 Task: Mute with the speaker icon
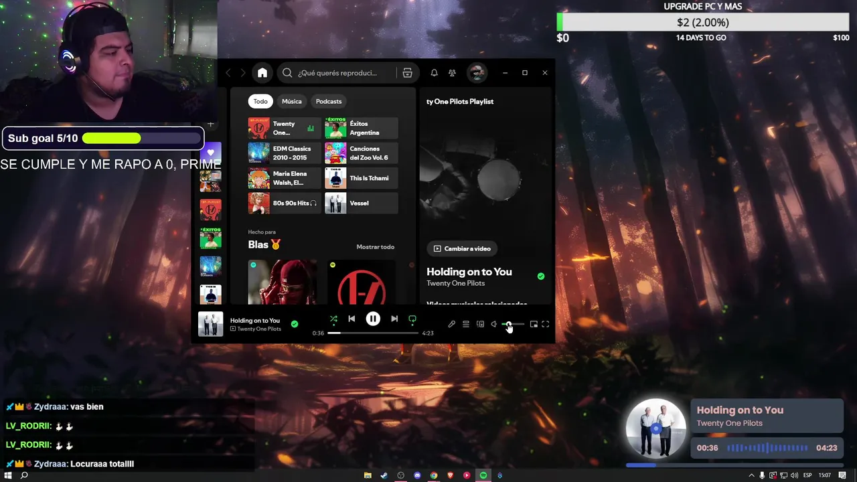pyautogui.click(x=494, y=324)
